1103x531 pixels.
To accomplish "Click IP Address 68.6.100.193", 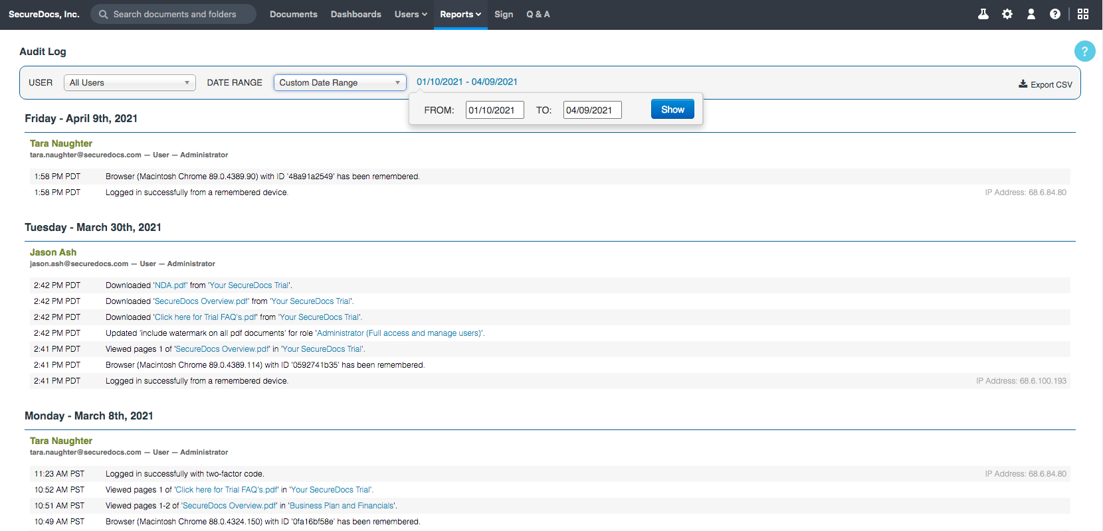I will 1021,381.
